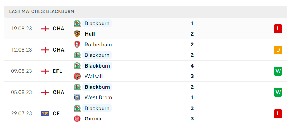The image size is (287, 126).
Task: Open the Walsall team name link
Action: coord(93,76)
